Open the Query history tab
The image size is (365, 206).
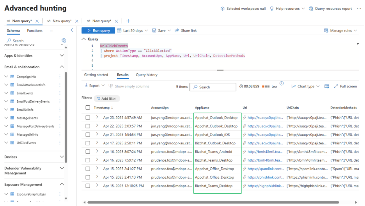click(x=147, y=75)
